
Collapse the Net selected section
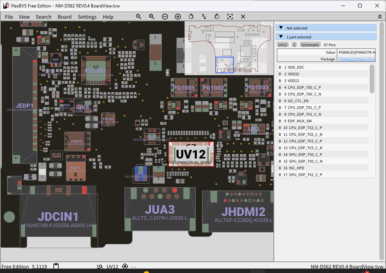coord(281,28)
